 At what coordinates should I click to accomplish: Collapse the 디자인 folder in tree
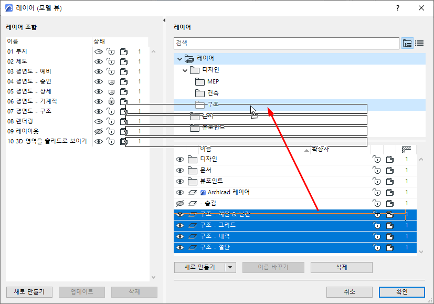pyautogui.click(x=185, y=70)
